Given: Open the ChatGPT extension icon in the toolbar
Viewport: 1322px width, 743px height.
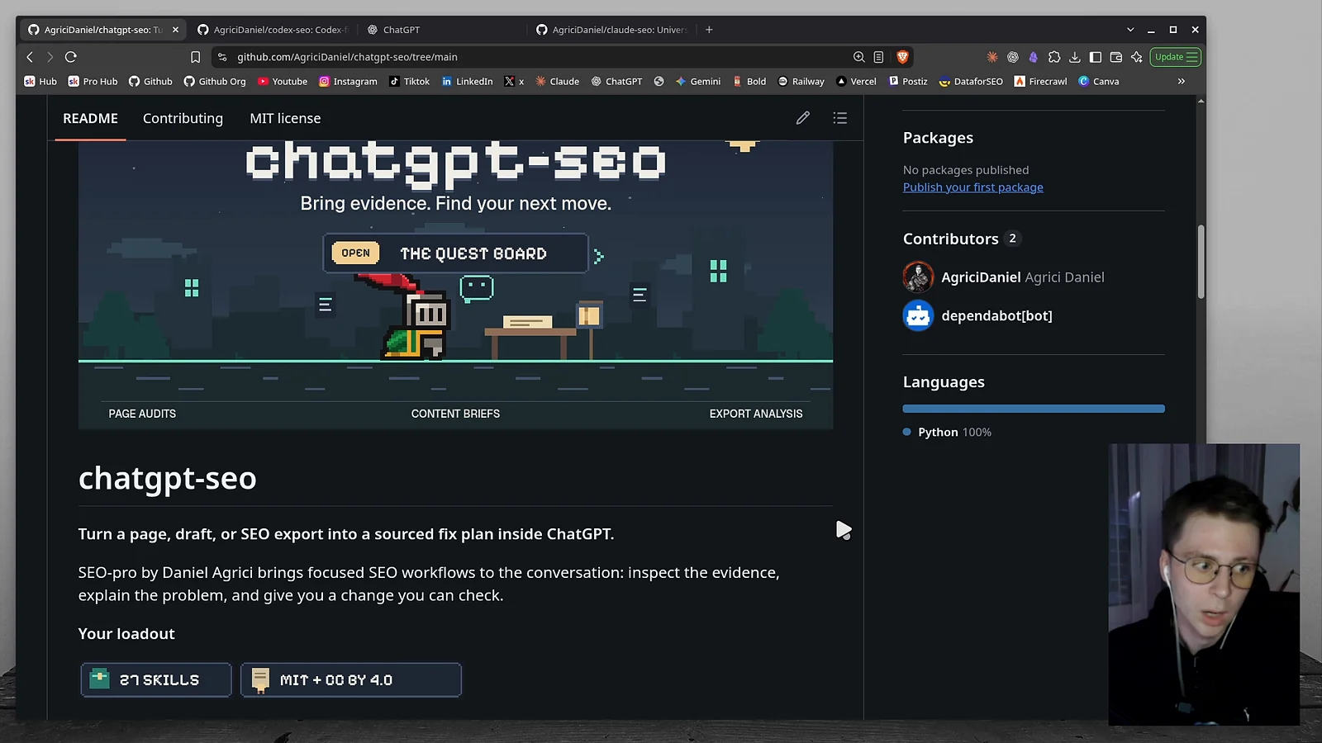Looking at the screenshot, I should click(1012, 57).
